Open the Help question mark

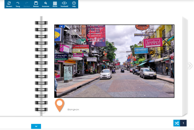[74, 4]
